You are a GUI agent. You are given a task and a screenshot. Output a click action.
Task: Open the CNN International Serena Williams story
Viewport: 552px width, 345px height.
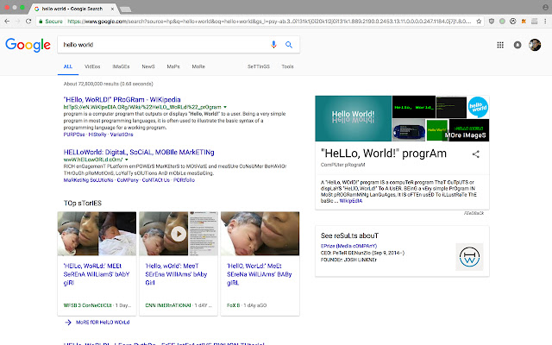click(176, 274)
